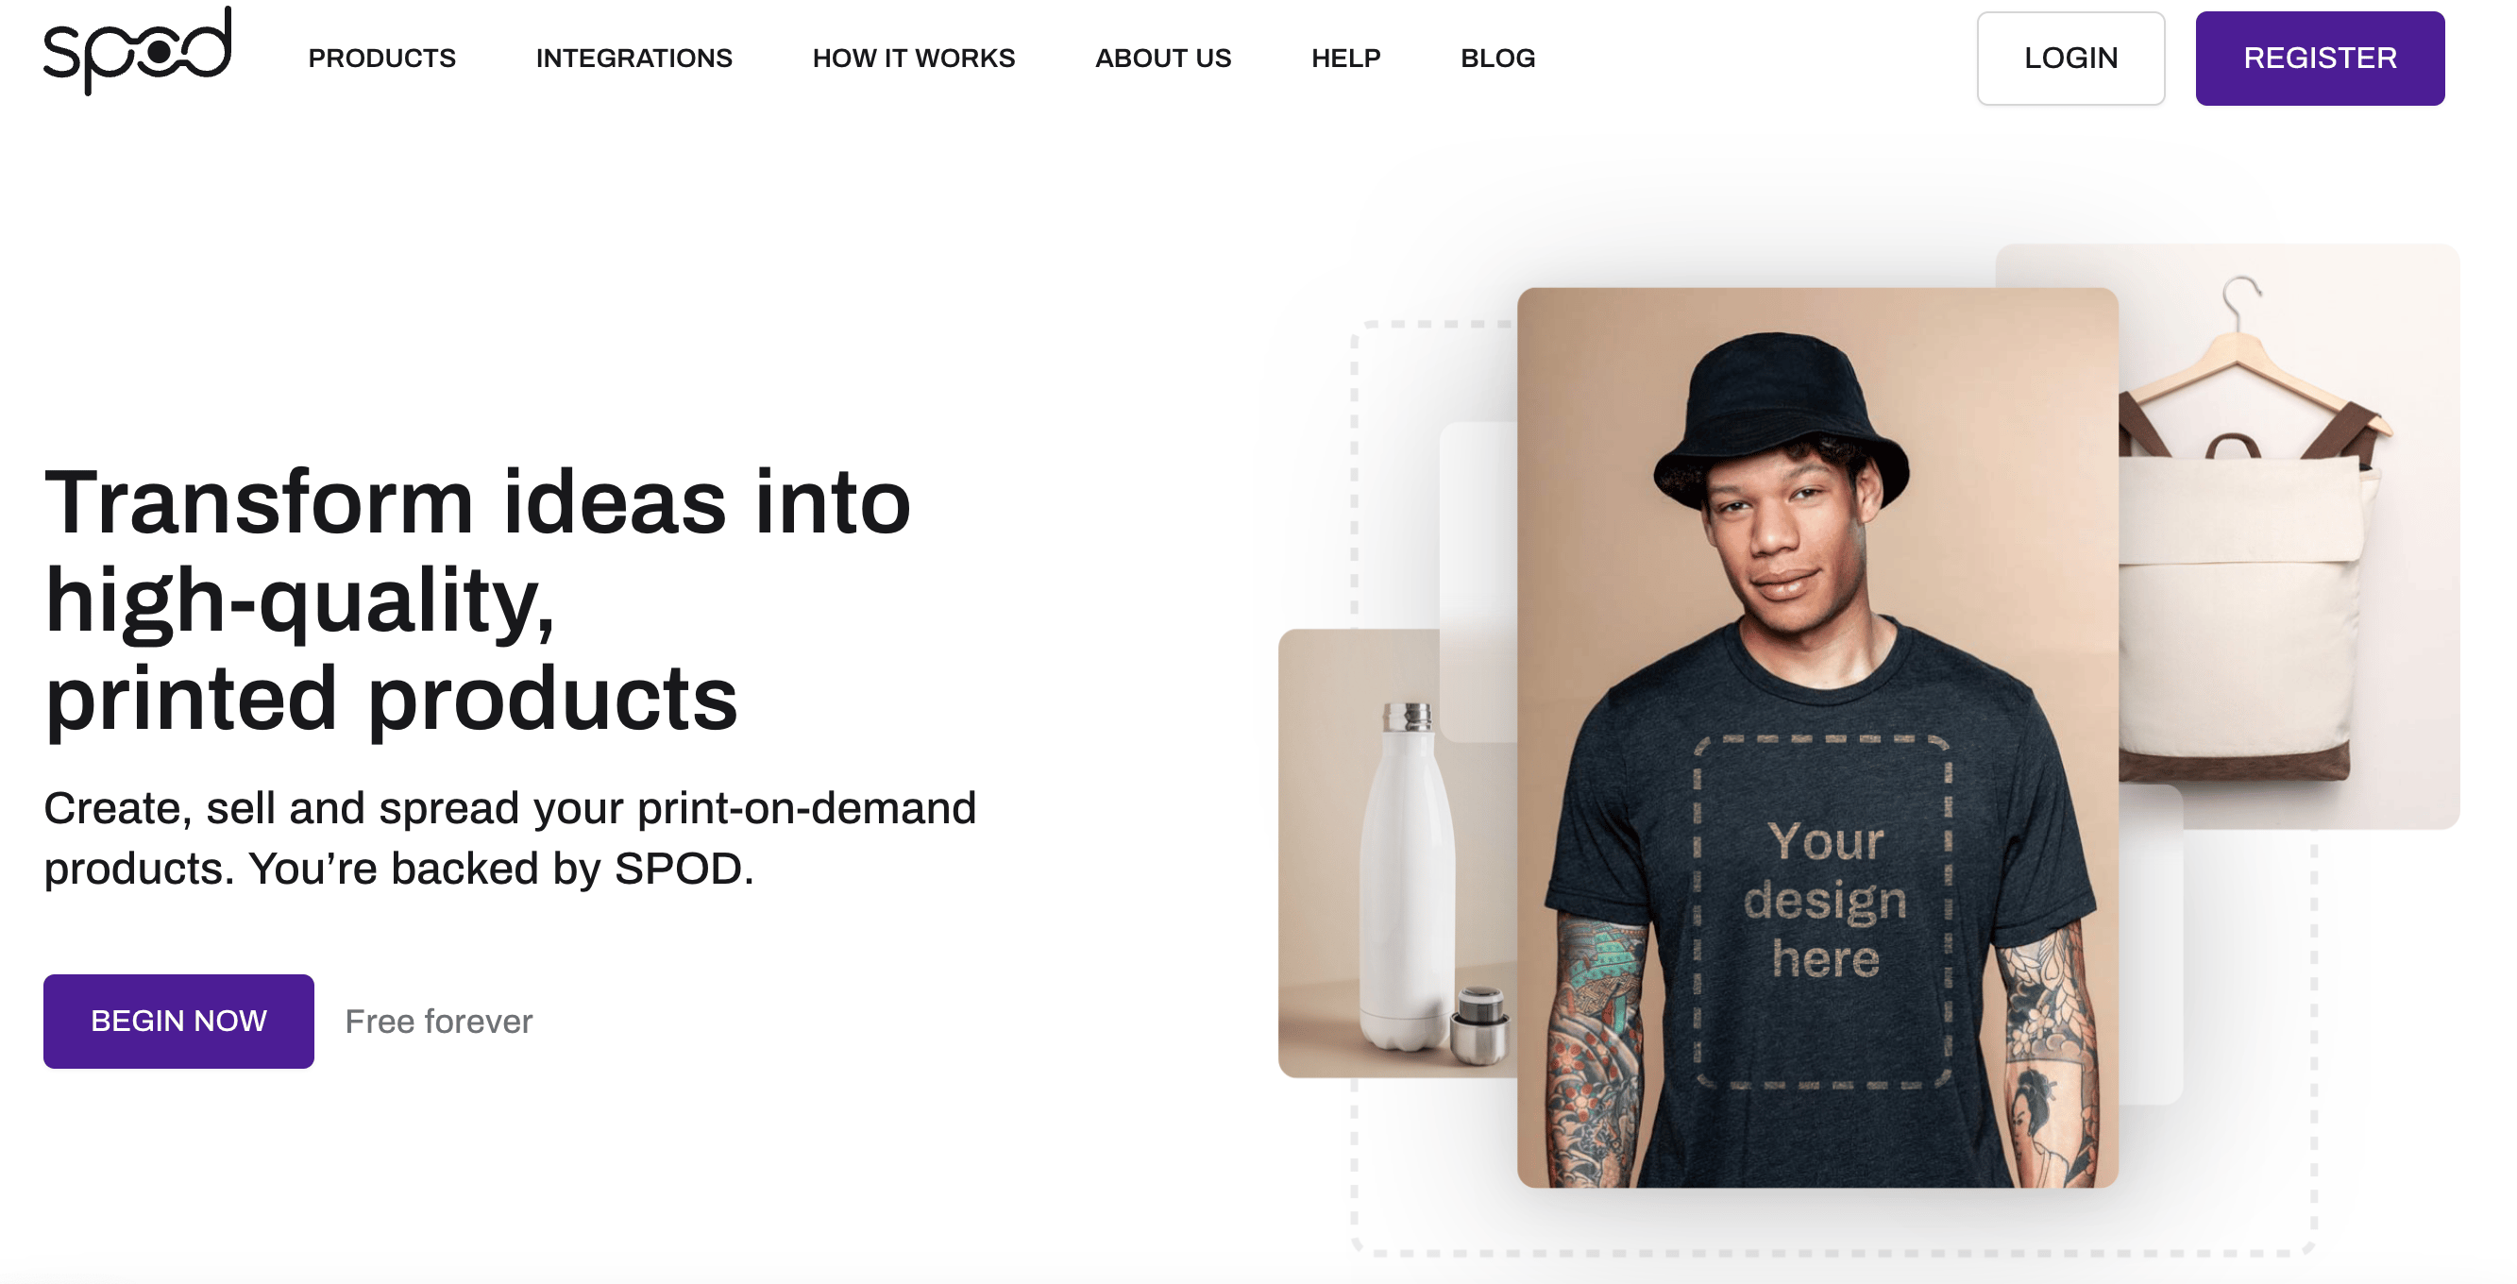
Task: Click the steel bottle cap beside bottle
Action: 1479,1025
